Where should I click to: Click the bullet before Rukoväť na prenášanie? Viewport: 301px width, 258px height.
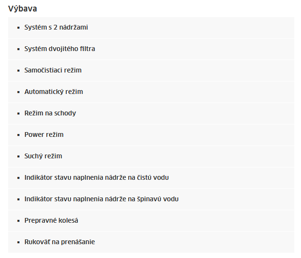pos(19,242)
